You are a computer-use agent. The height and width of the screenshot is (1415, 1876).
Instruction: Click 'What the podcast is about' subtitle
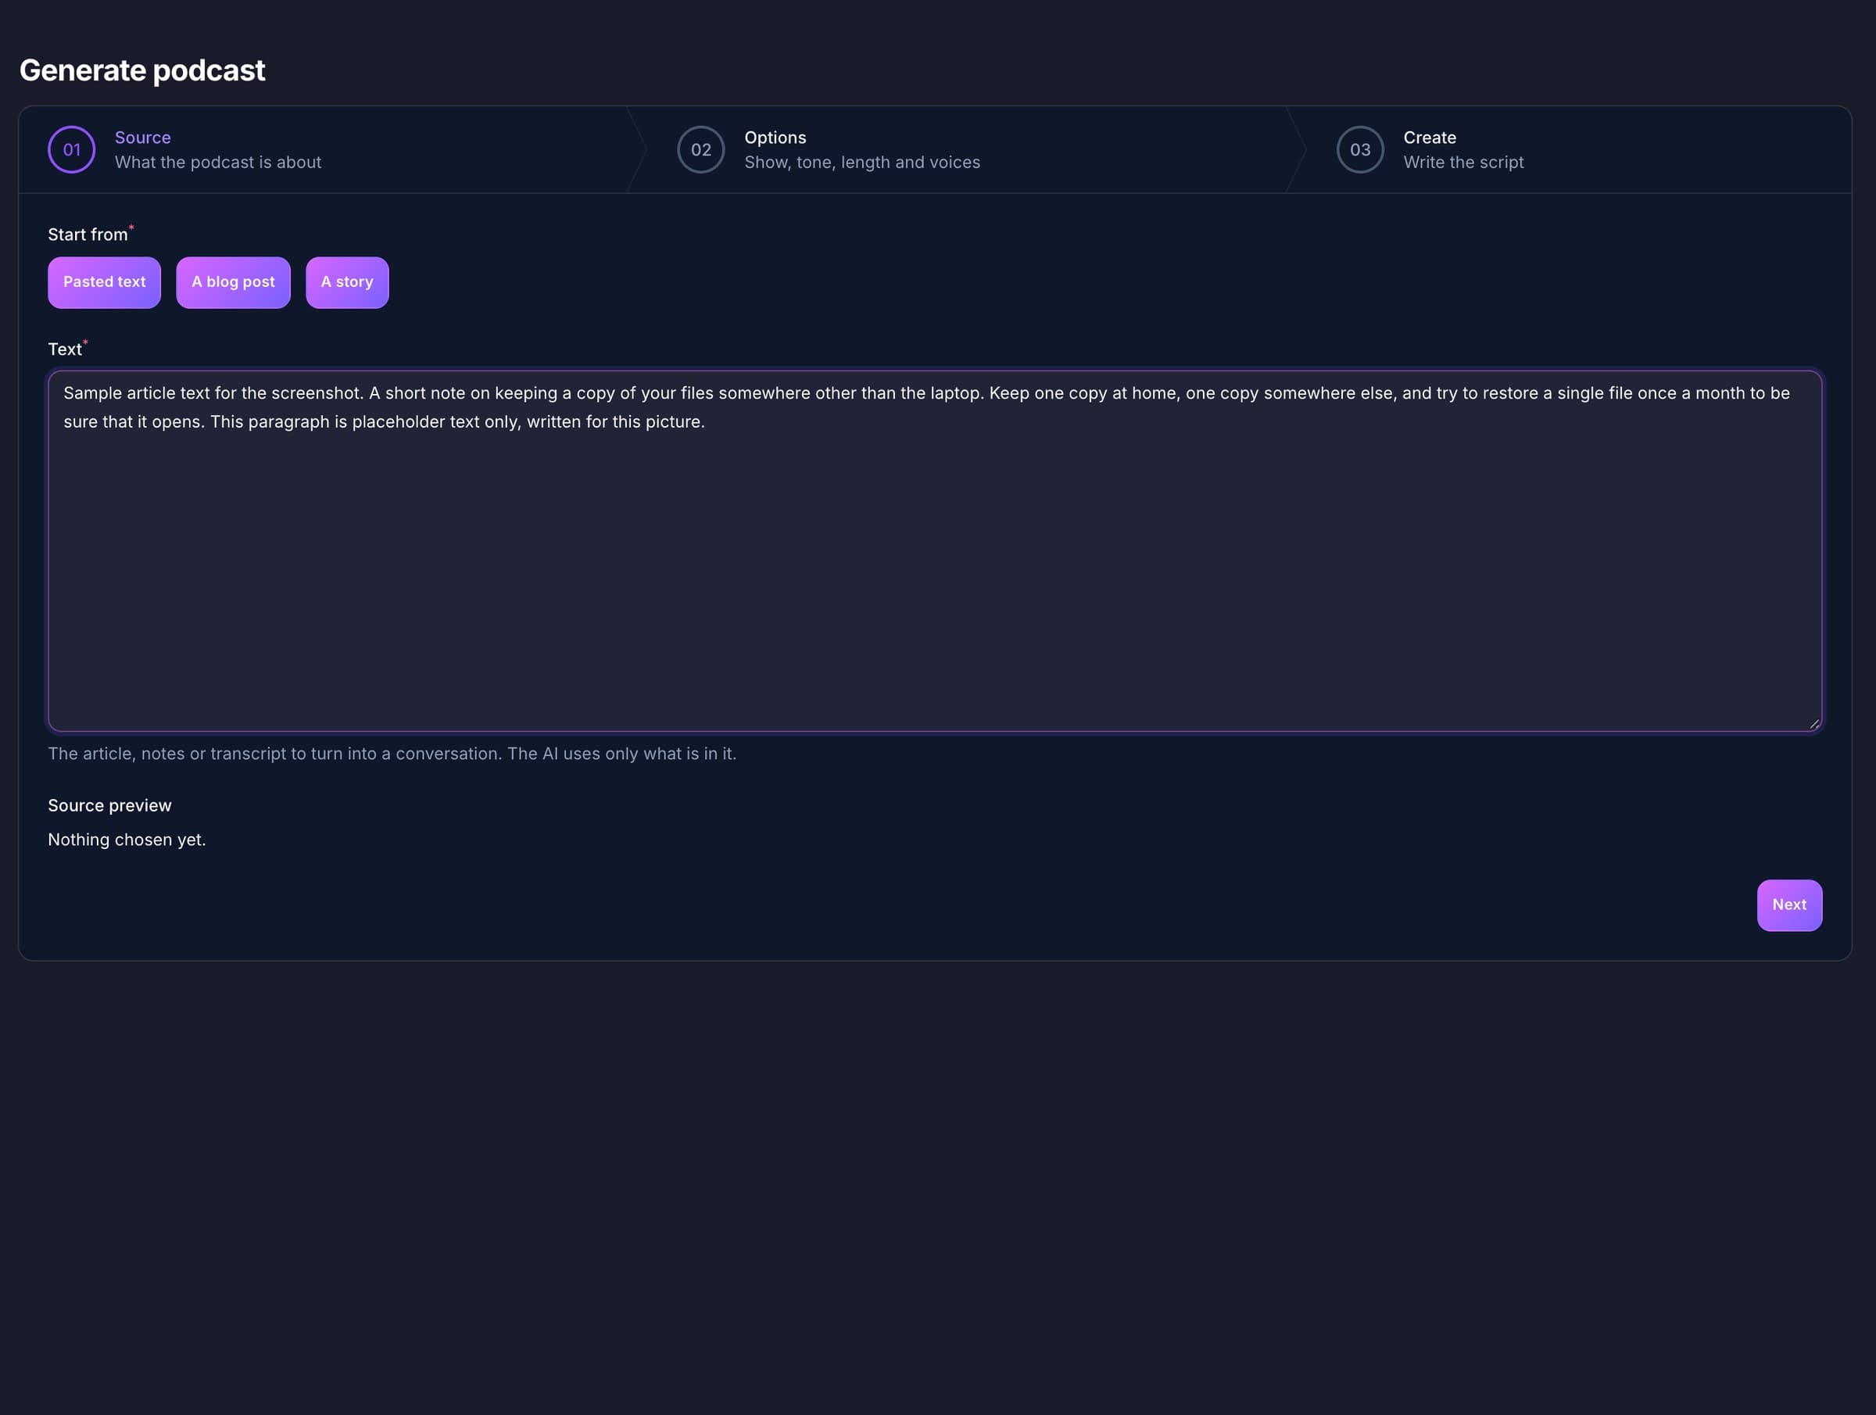(x=218, y=162)
